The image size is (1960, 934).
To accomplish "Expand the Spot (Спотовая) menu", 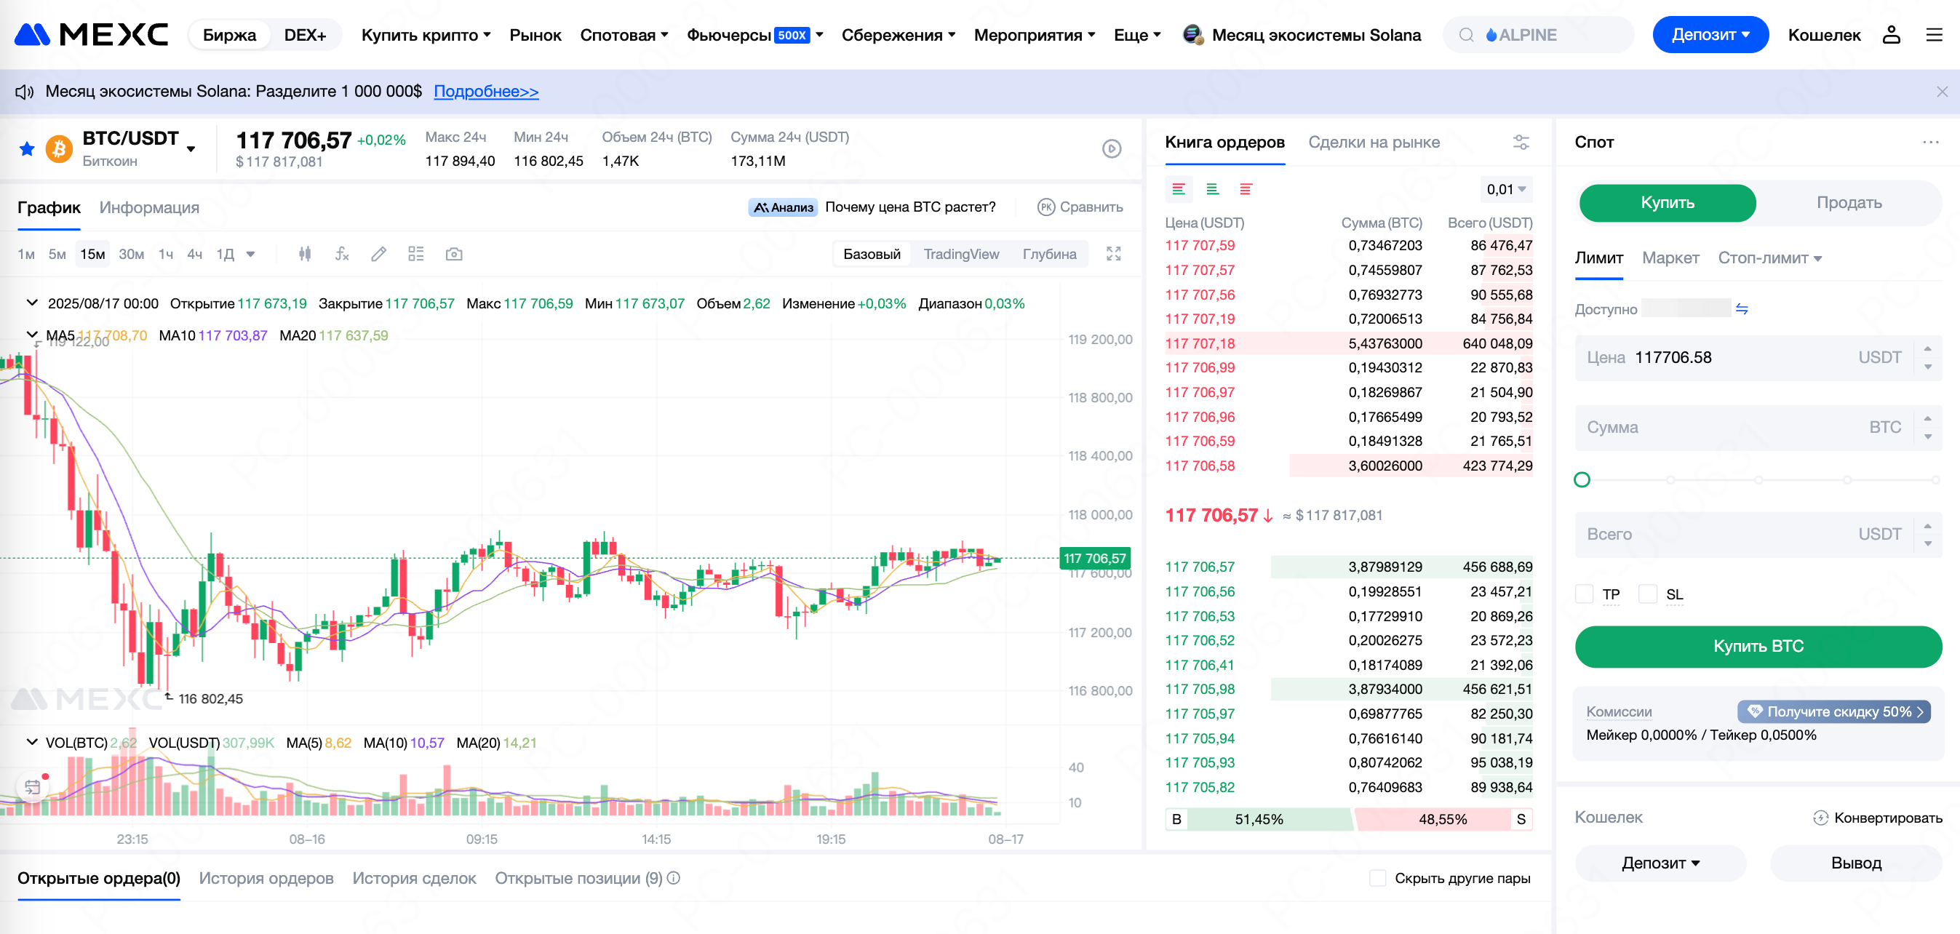I will point(624,35).
